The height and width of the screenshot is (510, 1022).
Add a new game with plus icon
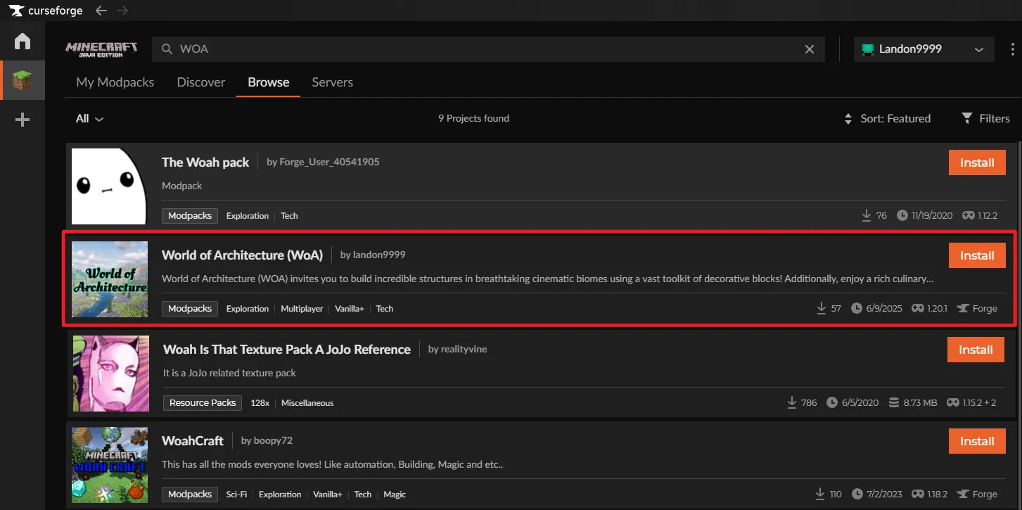[x=23, y=120]
